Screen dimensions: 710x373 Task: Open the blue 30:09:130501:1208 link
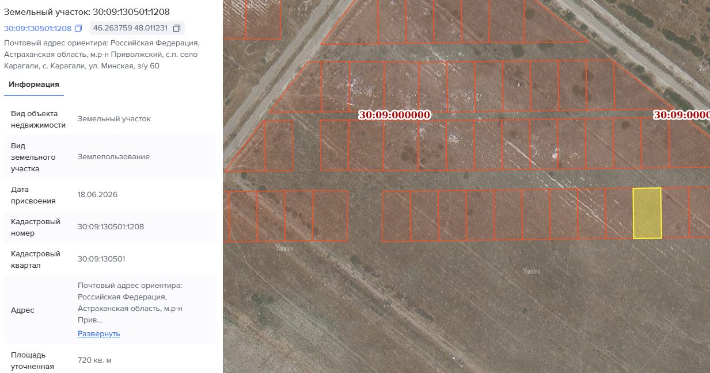pos(37,28)
